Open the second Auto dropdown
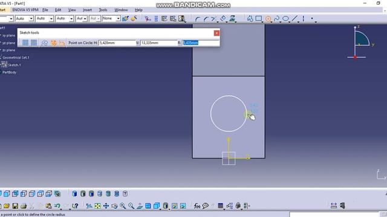This screenshot has width=387, height=217. (44, 19)
